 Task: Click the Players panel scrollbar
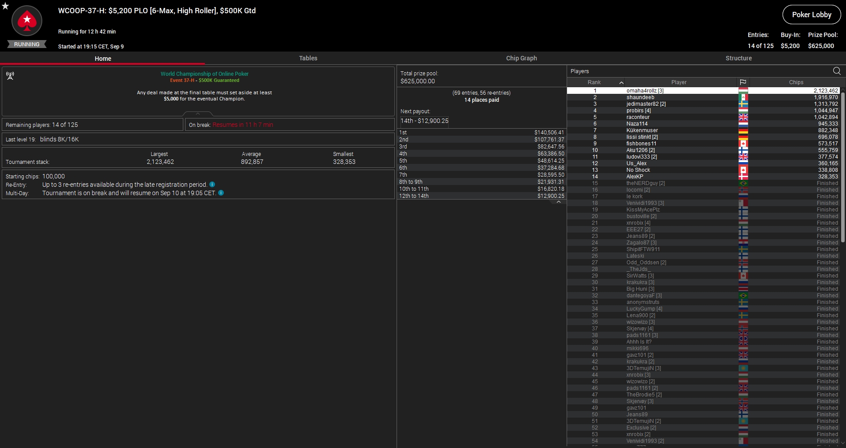pyautogui.click(x=843, y=167)
